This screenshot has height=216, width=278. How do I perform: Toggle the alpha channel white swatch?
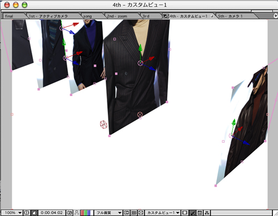click(x=92, y=213)
